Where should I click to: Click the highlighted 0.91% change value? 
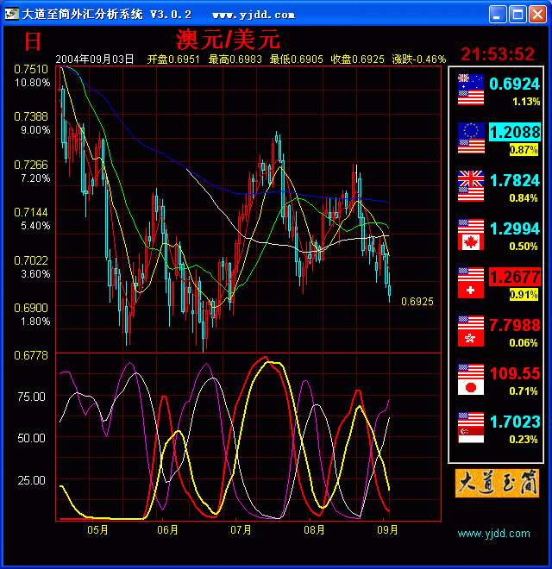click(524, 294)
